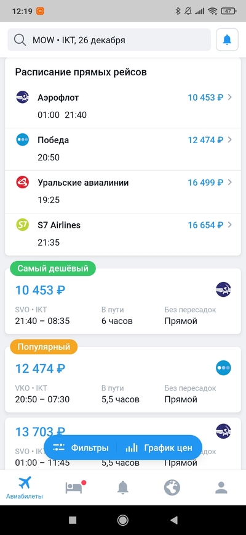
Task: Tap the Победа logo in schedule list
Action: (x=23, y=140)
